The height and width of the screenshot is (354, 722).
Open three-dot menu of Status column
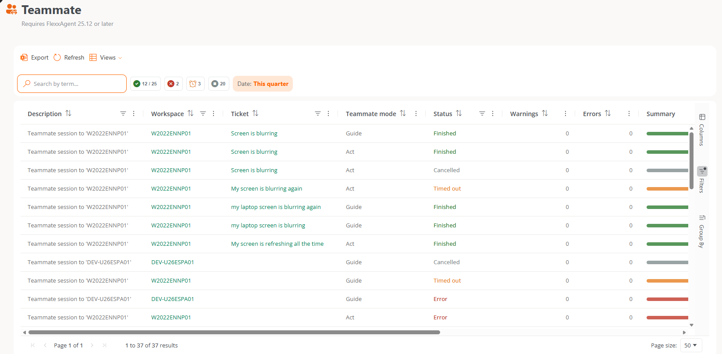493,113
